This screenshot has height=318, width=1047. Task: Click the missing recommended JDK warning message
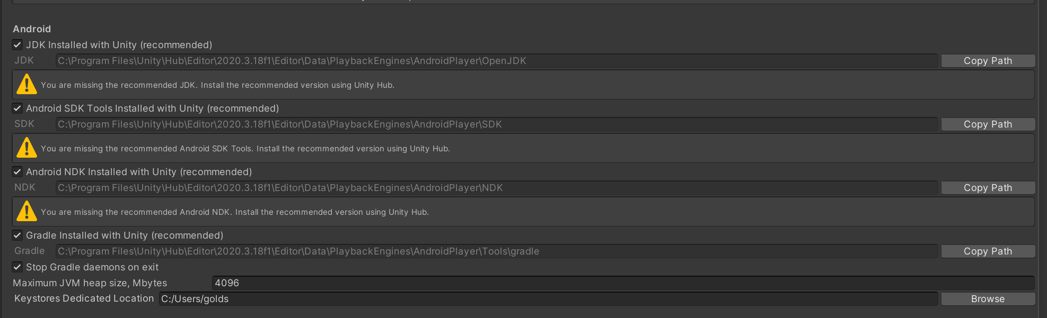217,85
